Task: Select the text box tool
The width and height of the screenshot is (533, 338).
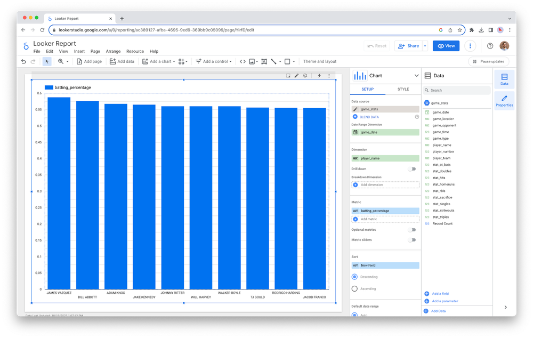Action: click(263, 61)
